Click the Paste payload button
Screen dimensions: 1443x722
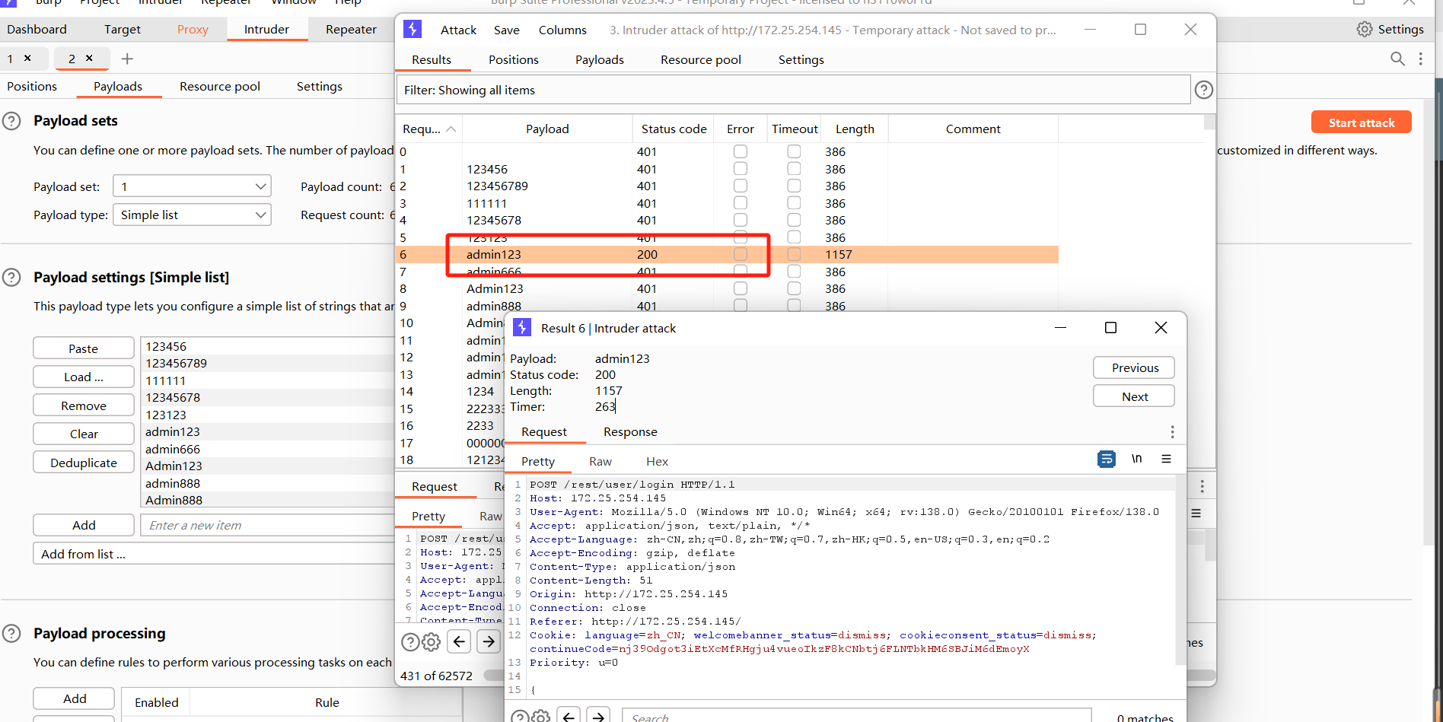[84, 348]
